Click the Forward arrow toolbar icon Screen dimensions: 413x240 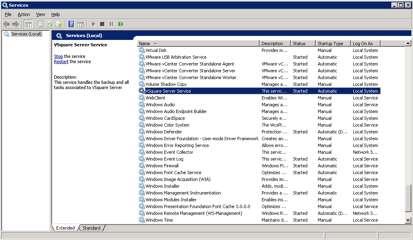tap(16, 24)
